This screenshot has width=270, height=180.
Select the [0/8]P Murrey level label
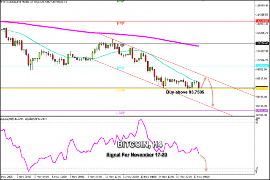[x=121, y=68]
